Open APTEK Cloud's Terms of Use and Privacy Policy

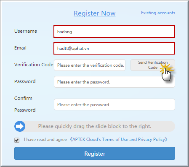119,139
